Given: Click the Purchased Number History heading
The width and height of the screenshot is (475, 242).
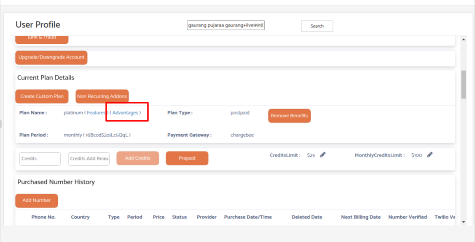Looking at the screenshot, I should tap(56, 182).
